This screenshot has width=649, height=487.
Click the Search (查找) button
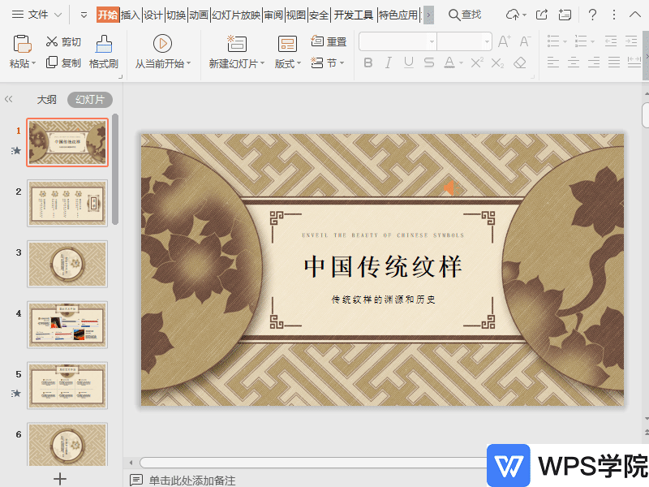[466, 15]
